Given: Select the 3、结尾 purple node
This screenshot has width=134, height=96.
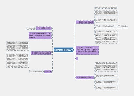Looking at the screenshot, I should [x=40, y=35].
